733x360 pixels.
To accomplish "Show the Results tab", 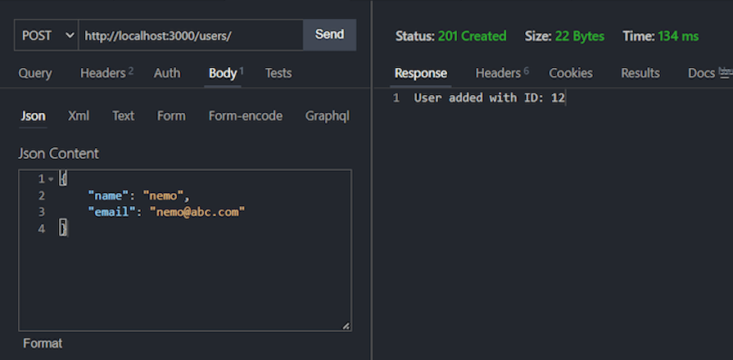I will [640, 74].
